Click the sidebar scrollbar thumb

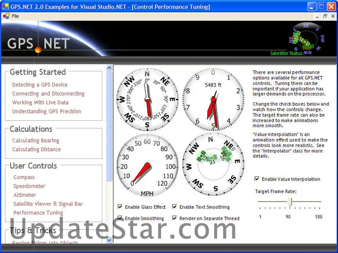pyautogui.click(x=109, y=126)
